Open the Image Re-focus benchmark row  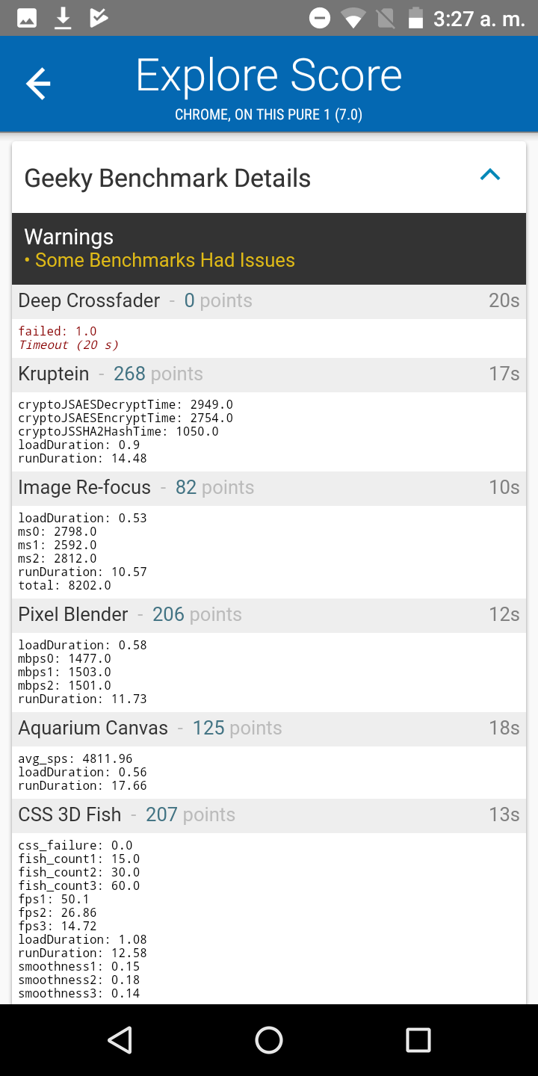[269, 488]
